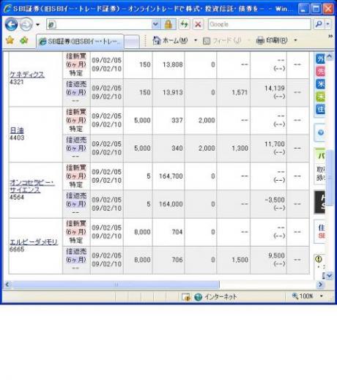
Task: Open the recent pages dropdown next to Forward
Action: click(37, 25)
